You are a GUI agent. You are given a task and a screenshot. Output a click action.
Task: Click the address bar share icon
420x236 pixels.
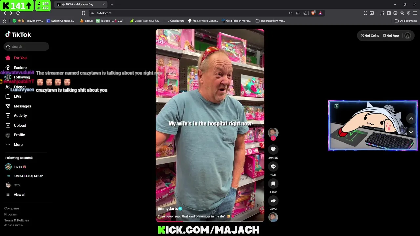tap(305, 13)
